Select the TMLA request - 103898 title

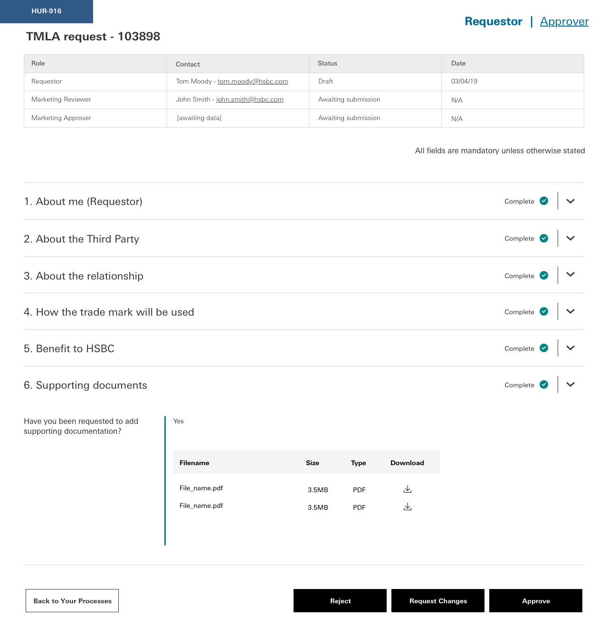click(x=93, y=37)
